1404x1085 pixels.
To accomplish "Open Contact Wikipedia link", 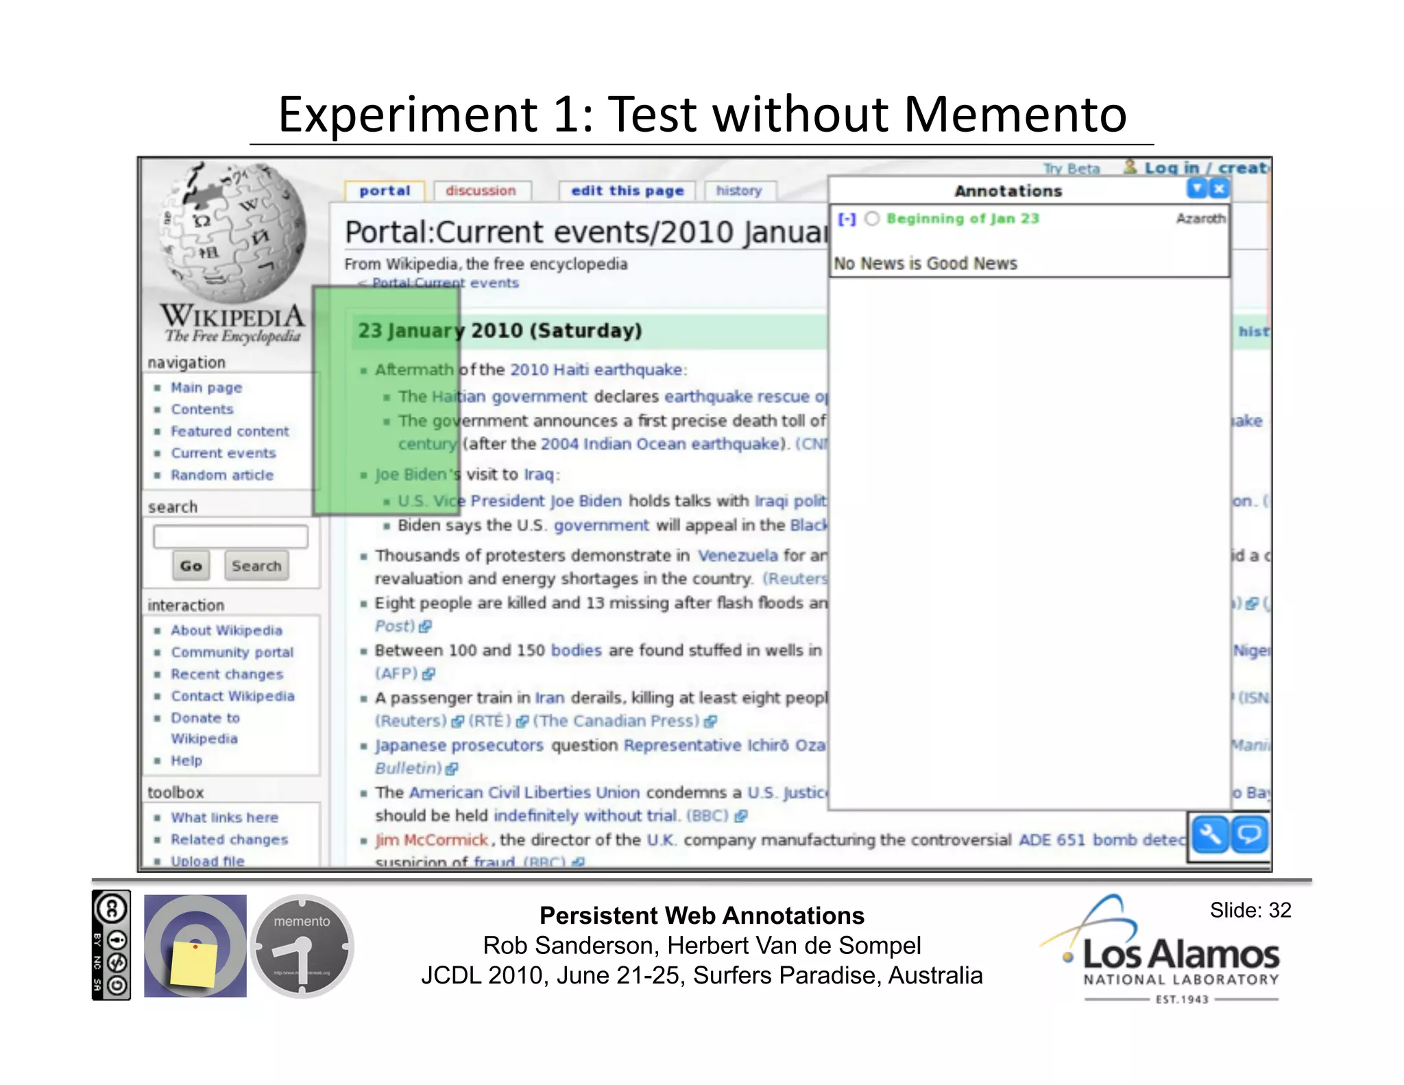I will pyautogui.click(x=232, y=696).
